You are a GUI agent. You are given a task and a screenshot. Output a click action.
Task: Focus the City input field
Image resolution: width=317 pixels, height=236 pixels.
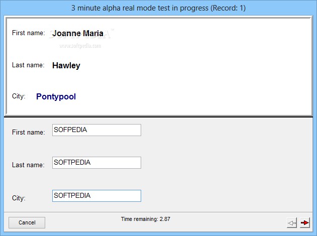tap(96, 196)
